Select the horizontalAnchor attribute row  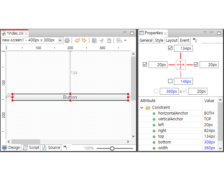coord(178,113)
